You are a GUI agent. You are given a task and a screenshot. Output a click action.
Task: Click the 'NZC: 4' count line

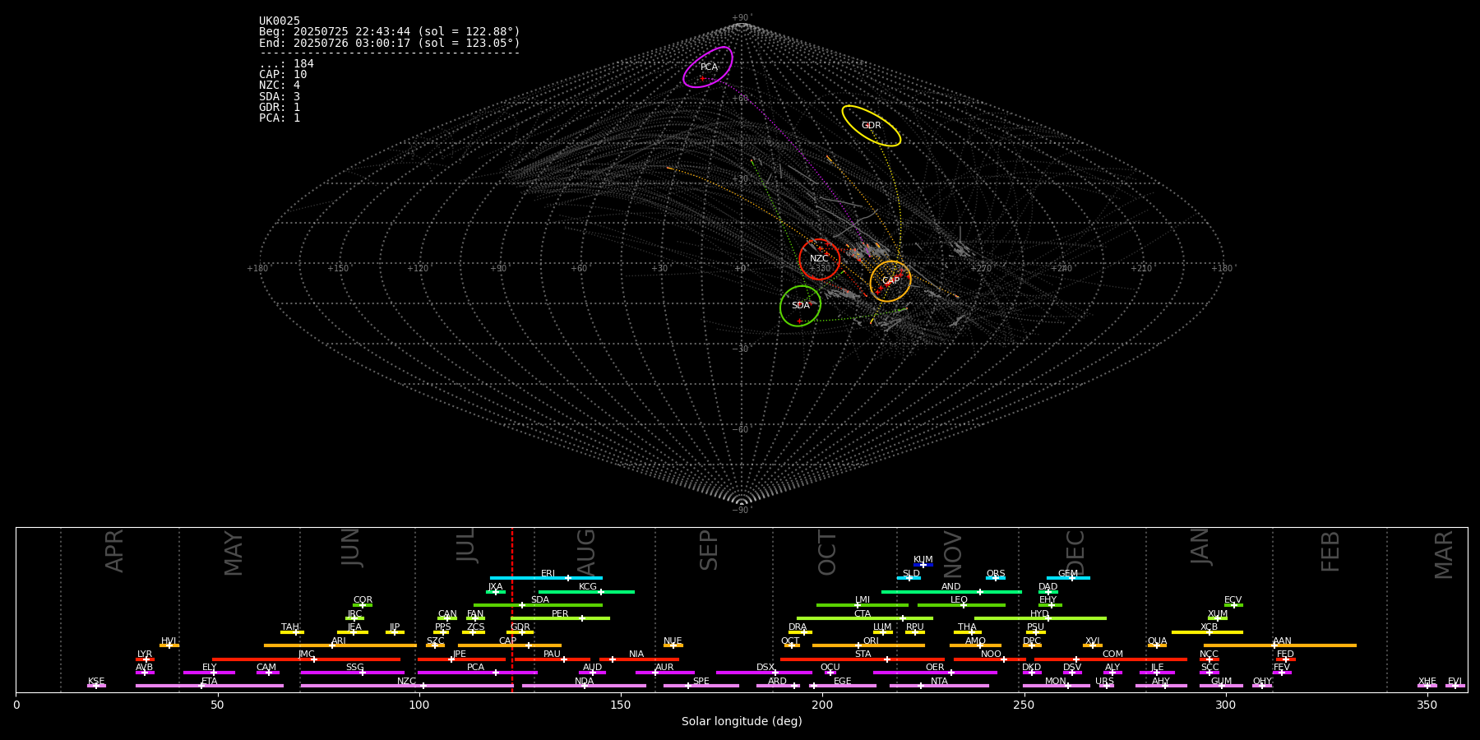[x=280, y=86]
